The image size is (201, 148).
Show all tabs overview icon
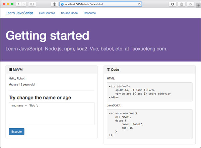pos(191,4)
